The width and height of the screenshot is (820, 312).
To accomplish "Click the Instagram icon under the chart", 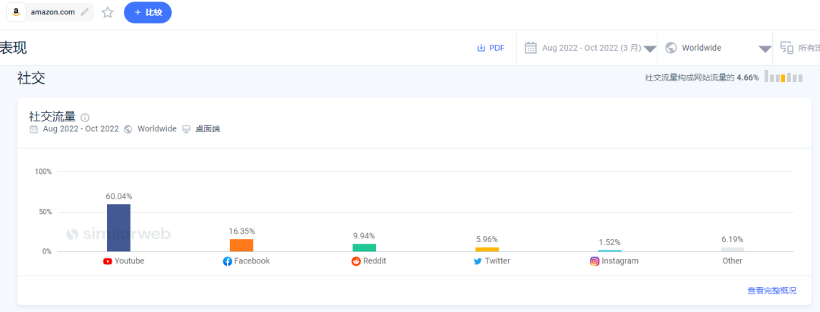I will 594,261.
